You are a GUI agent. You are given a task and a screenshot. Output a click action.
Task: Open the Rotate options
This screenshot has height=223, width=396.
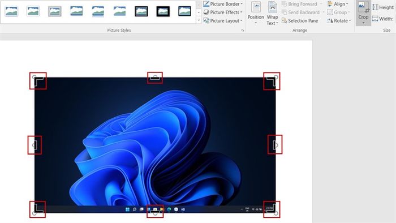click(339, 21)
